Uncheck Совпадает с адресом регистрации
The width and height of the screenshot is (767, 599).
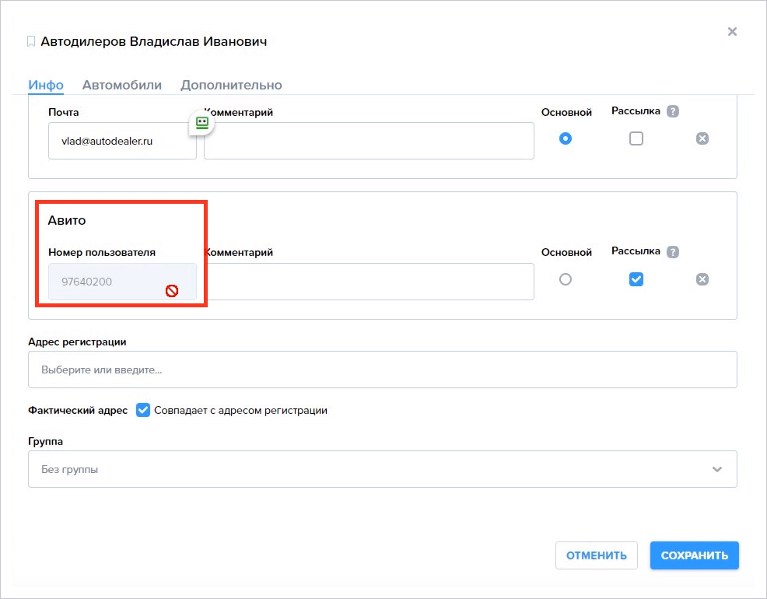143,410
